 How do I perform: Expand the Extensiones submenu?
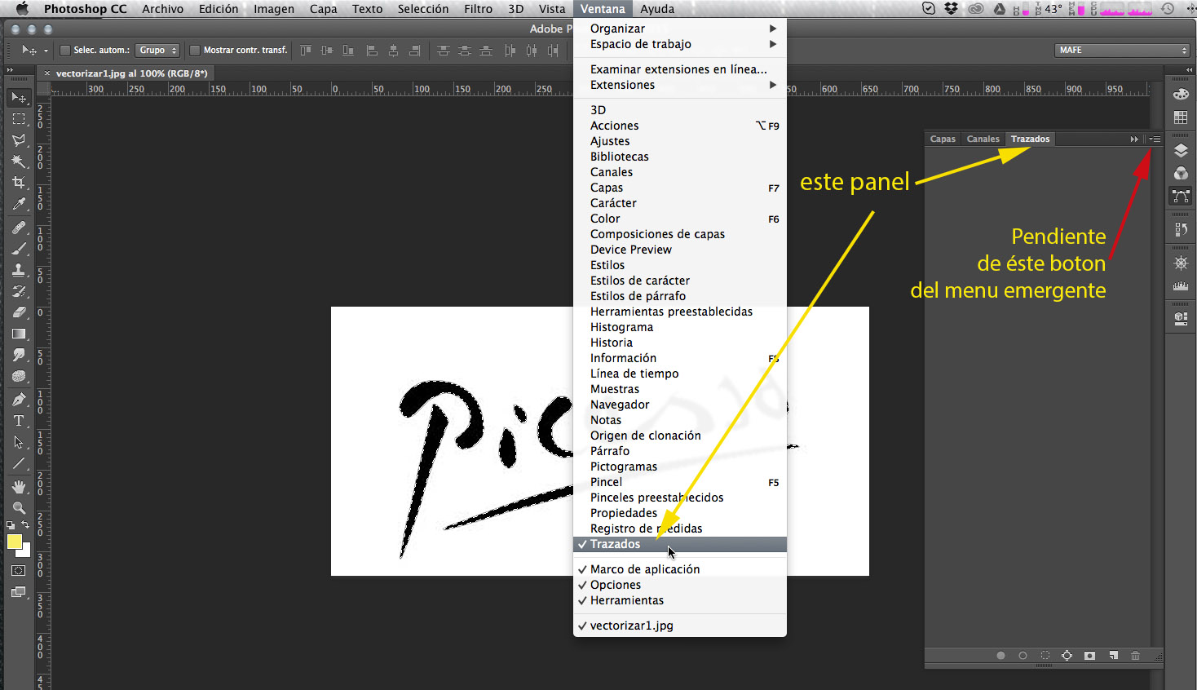680,85
